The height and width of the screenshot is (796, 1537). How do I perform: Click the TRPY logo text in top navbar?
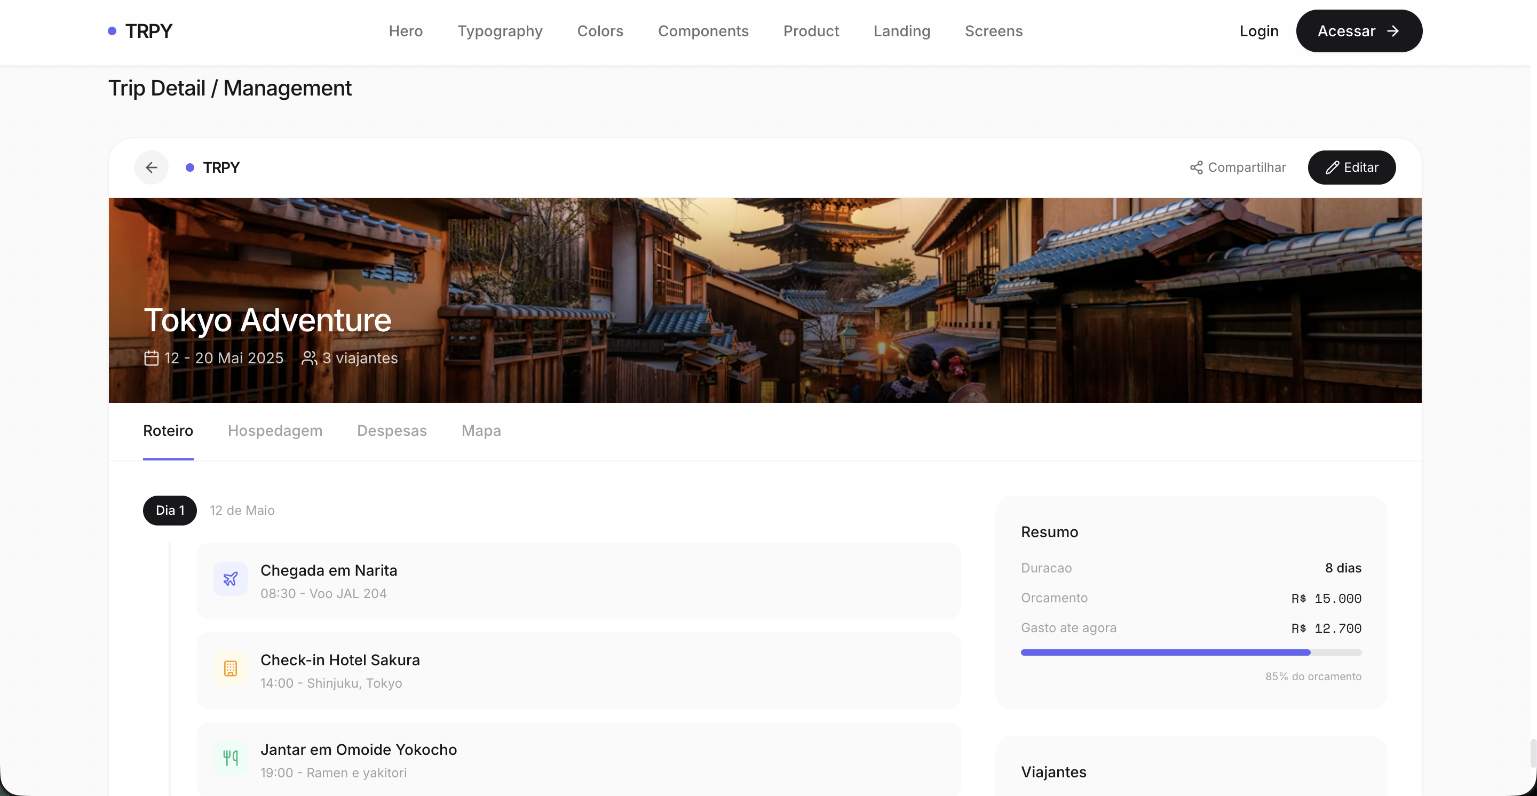click(148, 31)
